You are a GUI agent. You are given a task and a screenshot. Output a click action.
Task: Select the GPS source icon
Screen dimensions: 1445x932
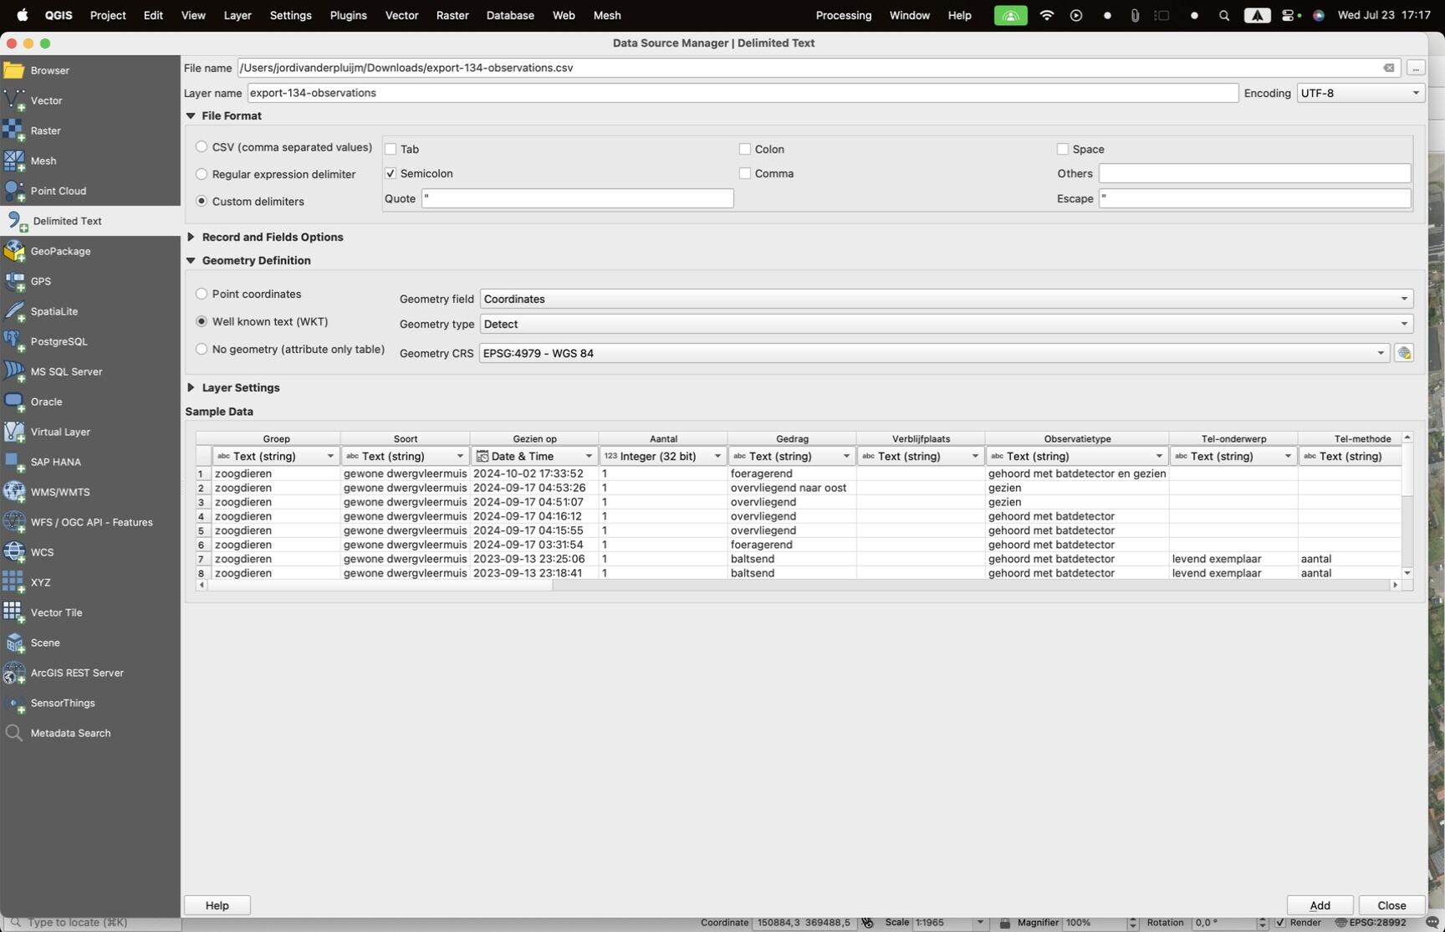(14, 281)
